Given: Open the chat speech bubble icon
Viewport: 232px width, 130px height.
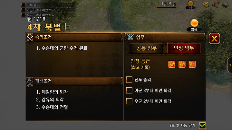Looking at the screenshot, I should (206, 5).
